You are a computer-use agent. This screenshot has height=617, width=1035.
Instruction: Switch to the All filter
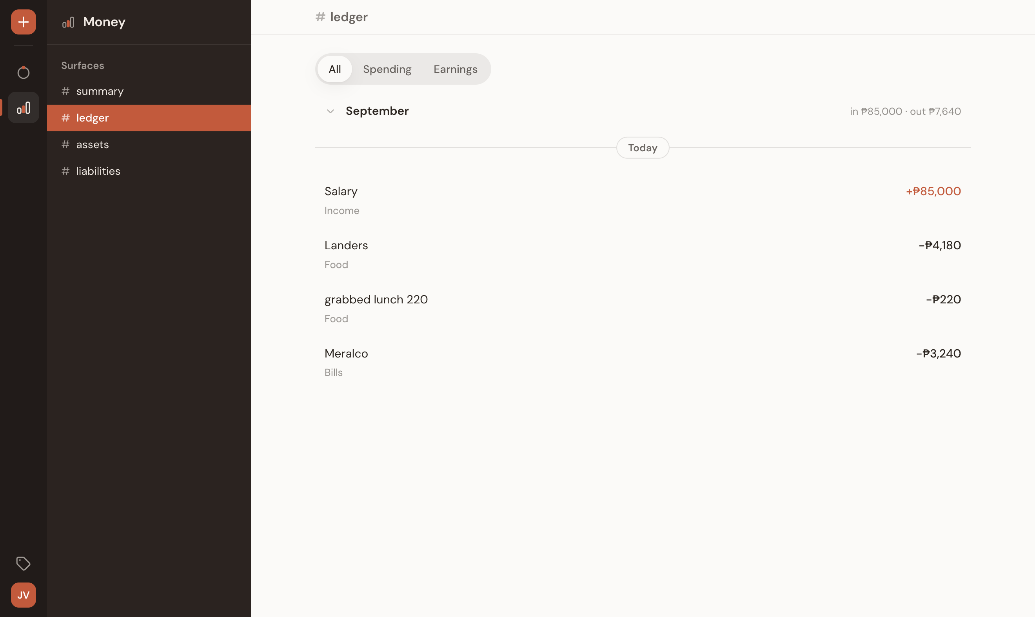335,69
